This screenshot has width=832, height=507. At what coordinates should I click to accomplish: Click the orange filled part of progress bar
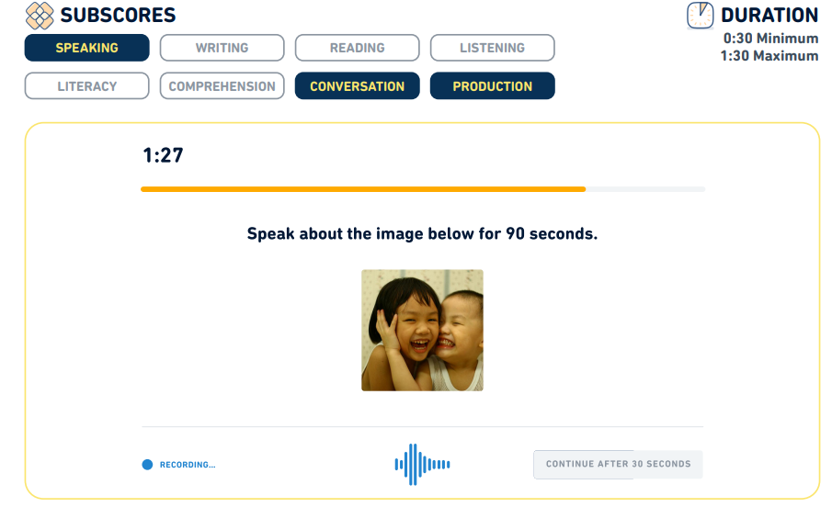tap(363, 189)
